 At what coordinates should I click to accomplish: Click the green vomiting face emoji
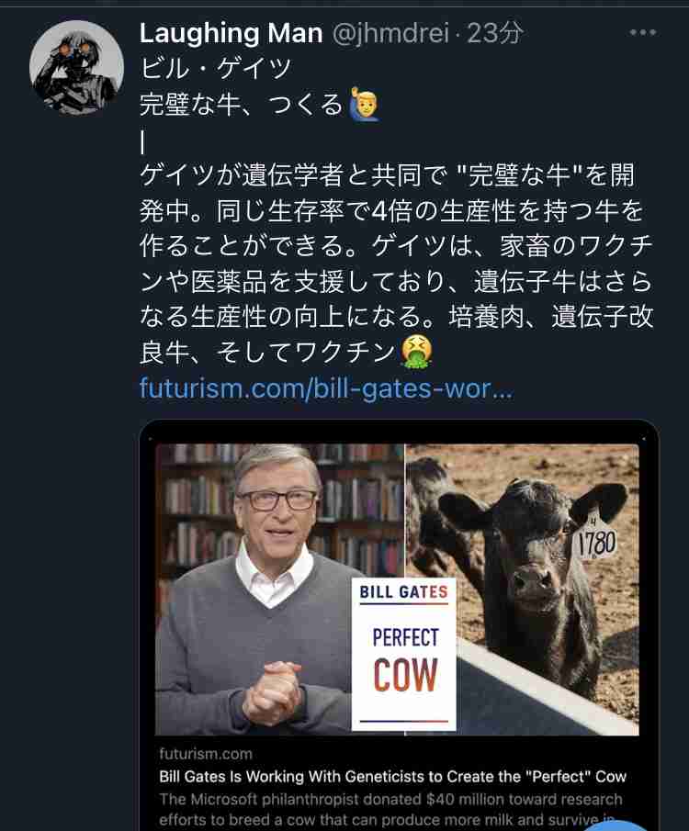(417, 352)
